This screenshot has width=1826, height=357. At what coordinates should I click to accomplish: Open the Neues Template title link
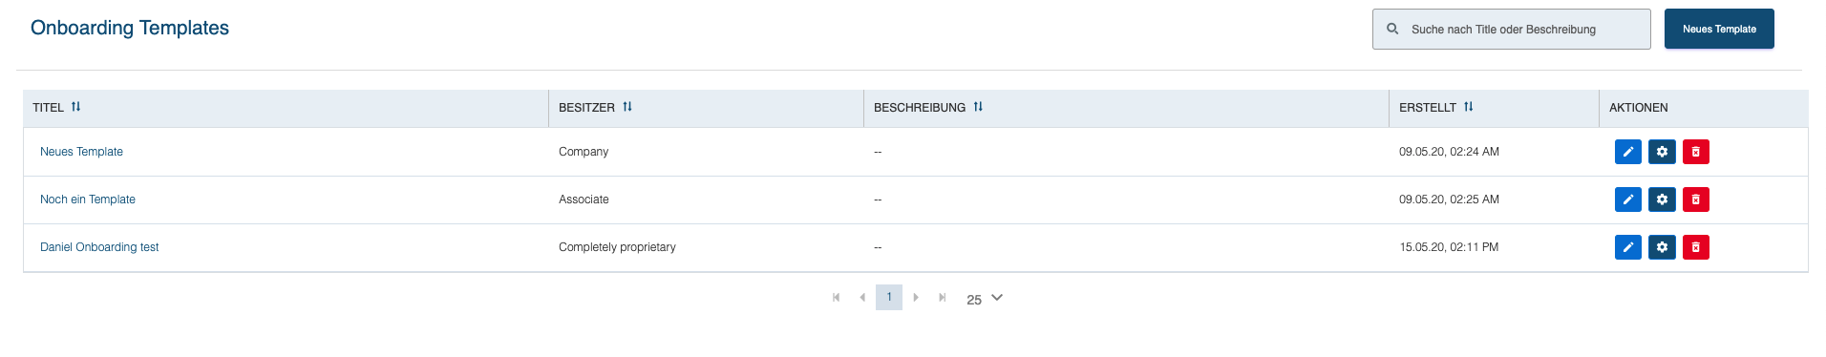(x=81, y=152)
